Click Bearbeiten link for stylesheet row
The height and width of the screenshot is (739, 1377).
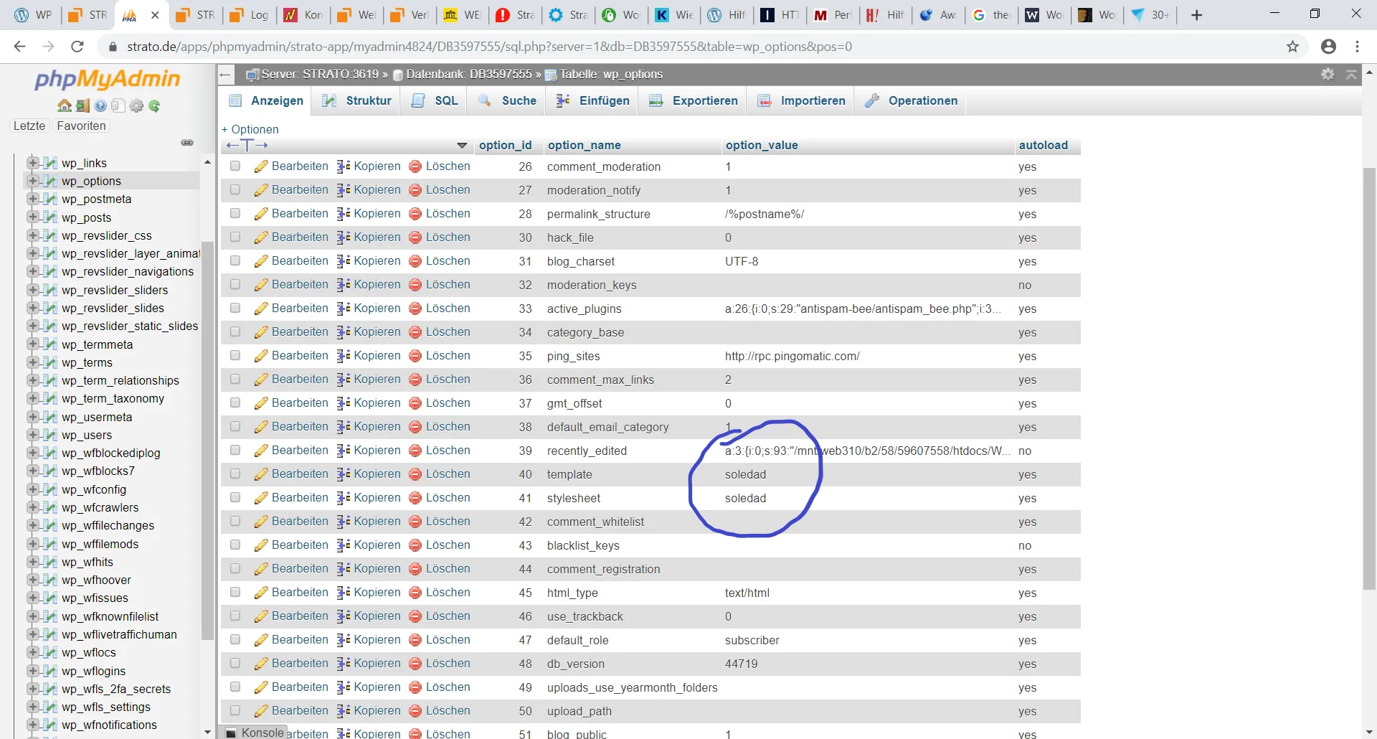300,498
